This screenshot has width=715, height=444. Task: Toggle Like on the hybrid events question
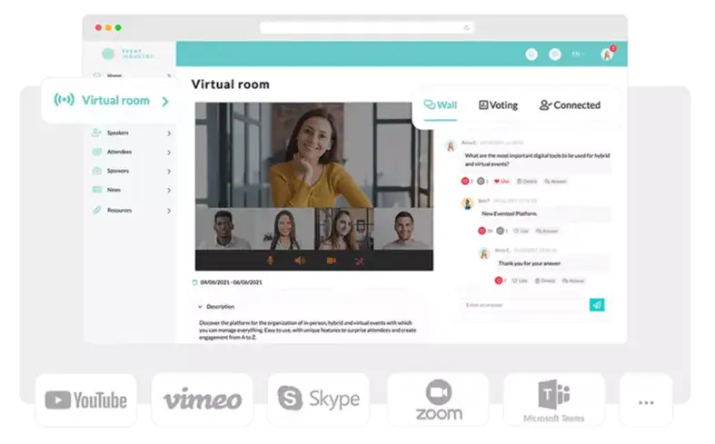[501, 181]
